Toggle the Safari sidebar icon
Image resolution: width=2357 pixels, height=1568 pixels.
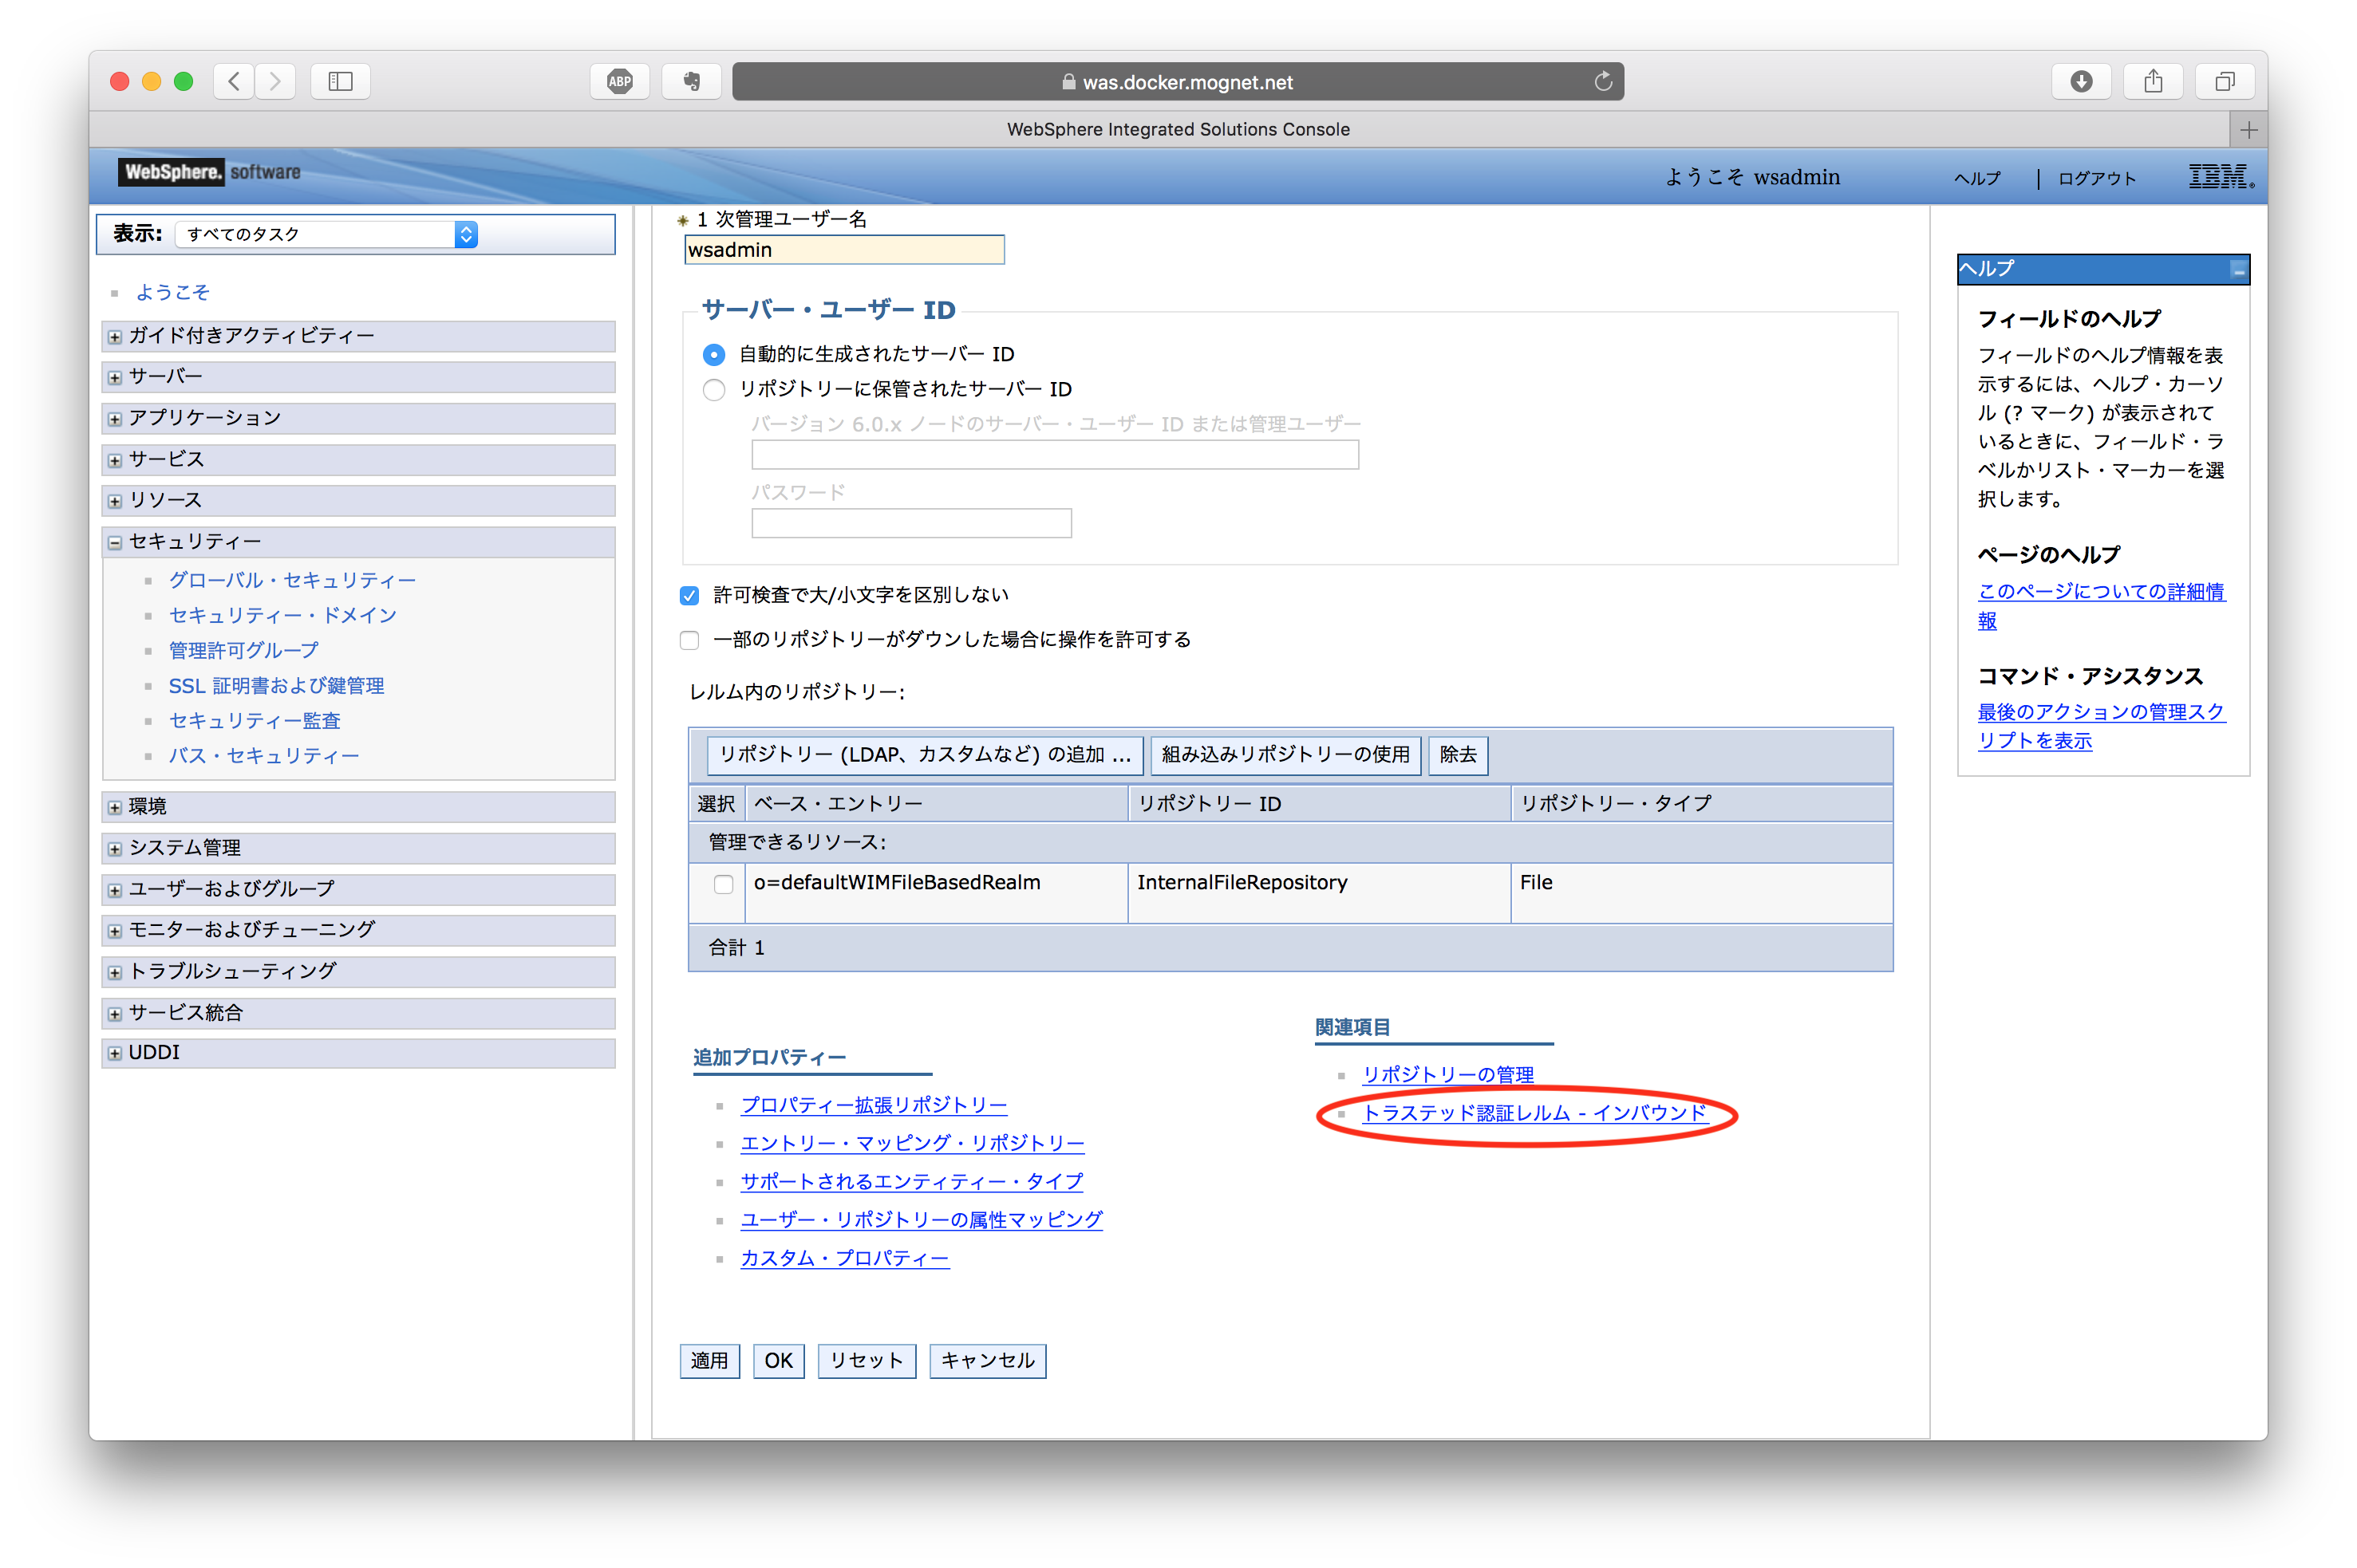coord(339,81)
